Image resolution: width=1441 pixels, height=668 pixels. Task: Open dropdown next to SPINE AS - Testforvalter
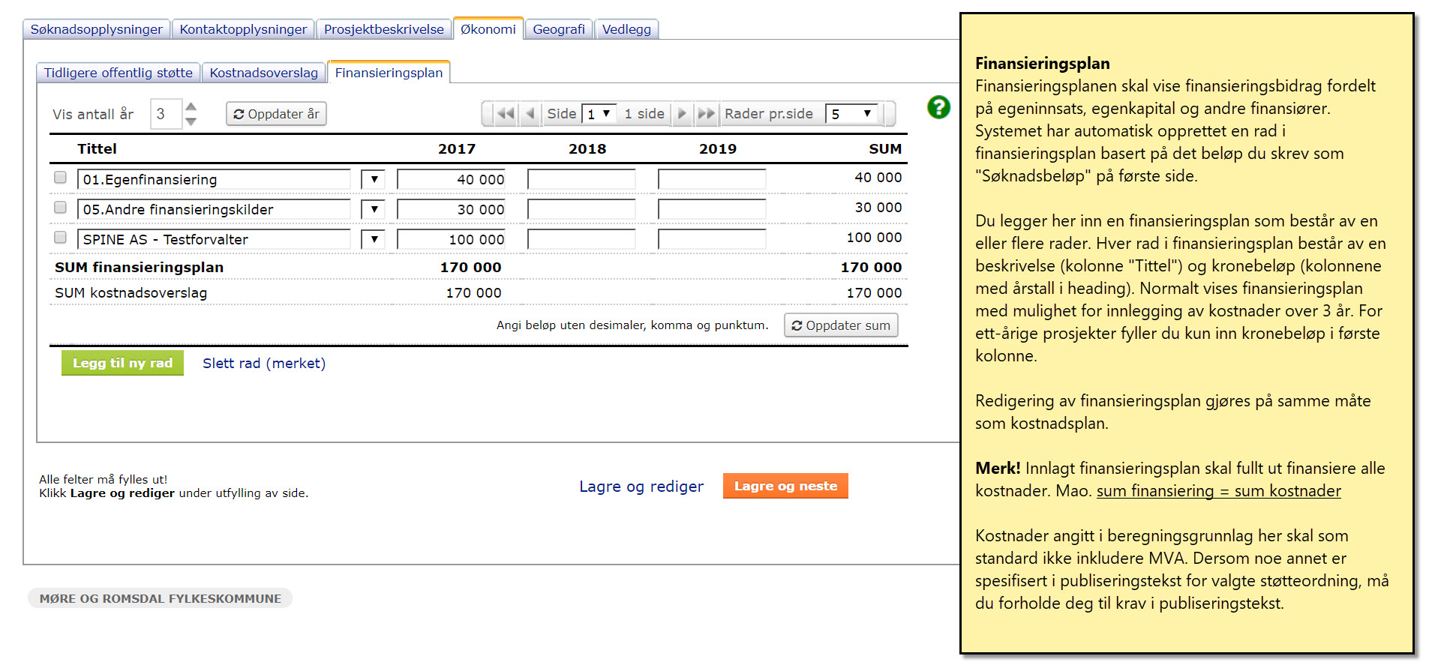tap(373, 239)
